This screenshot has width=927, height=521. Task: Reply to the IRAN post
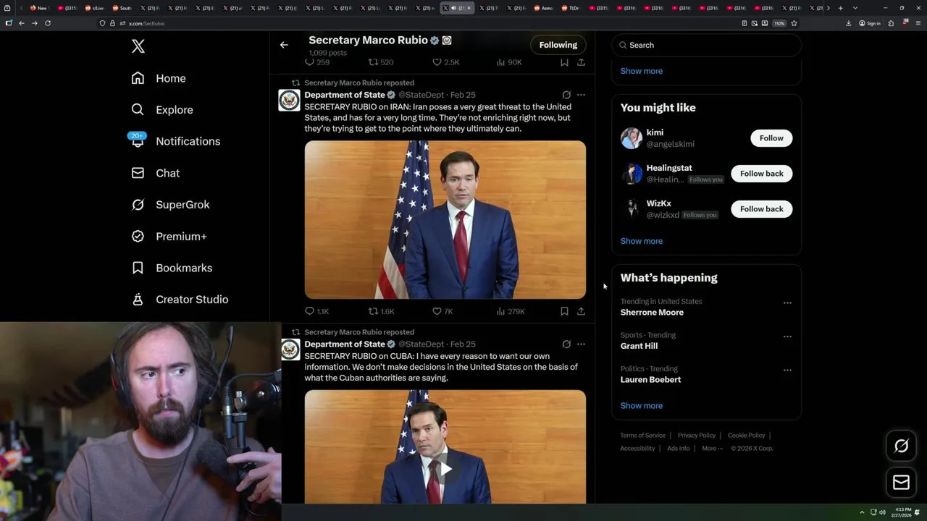click(316, 311)
